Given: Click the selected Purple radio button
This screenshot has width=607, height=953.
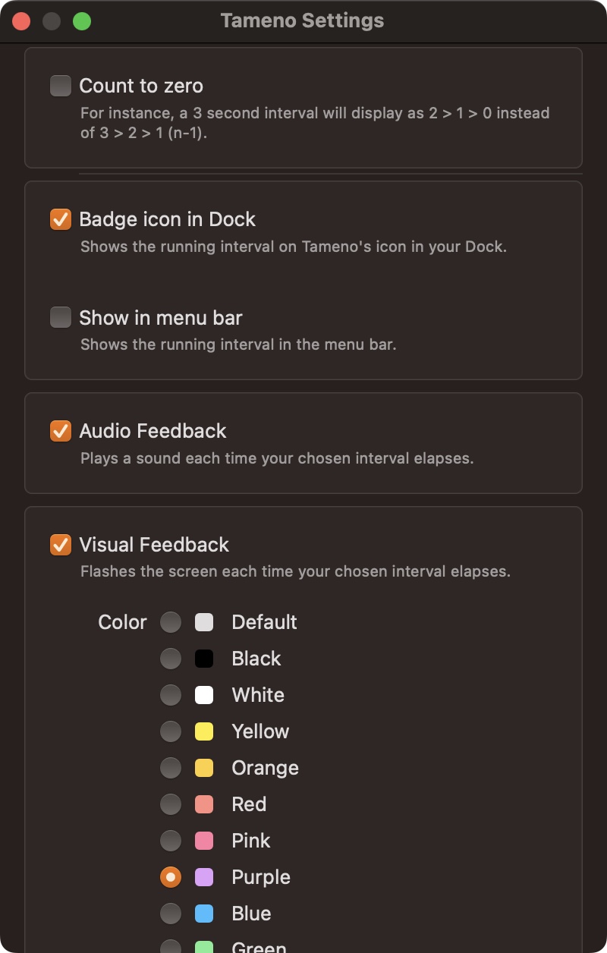Looking at the screenshot, I should tap(171, 877).
